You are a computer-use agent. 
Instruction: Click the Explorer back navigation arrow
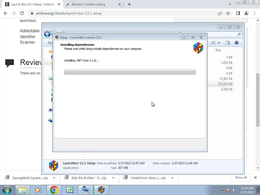[x=47, y=34]
